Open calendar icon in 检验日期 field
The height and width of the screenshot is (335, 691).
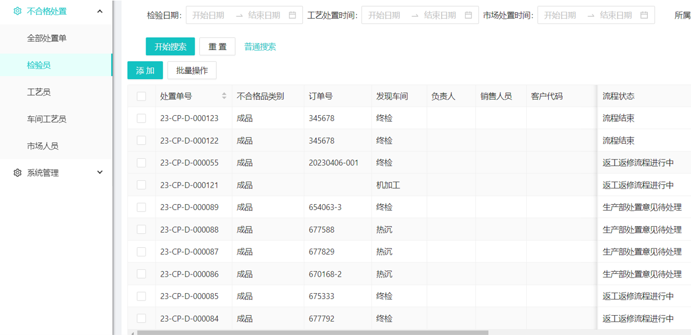click(292, 15)
